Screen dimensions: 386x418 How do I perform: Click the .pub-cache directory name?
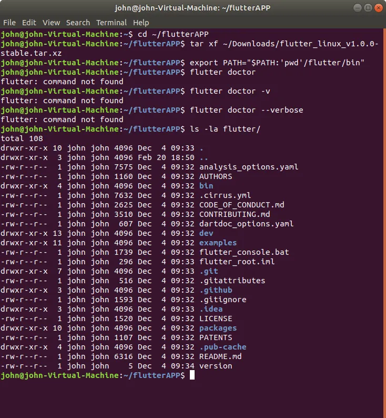point(223,347)
